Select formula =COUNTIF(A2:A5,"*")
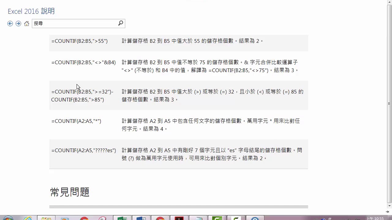The height and width of the screenshot is (220, 392). click(x=76, y=121)
